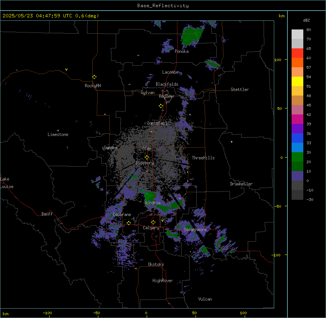Click the dBZ legend heading

tap(306, 20)
